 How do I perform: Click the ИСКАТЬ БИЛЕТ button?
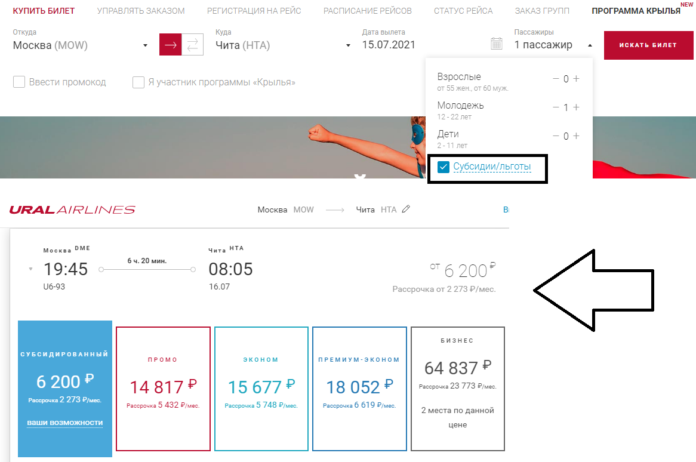point(648,45)
